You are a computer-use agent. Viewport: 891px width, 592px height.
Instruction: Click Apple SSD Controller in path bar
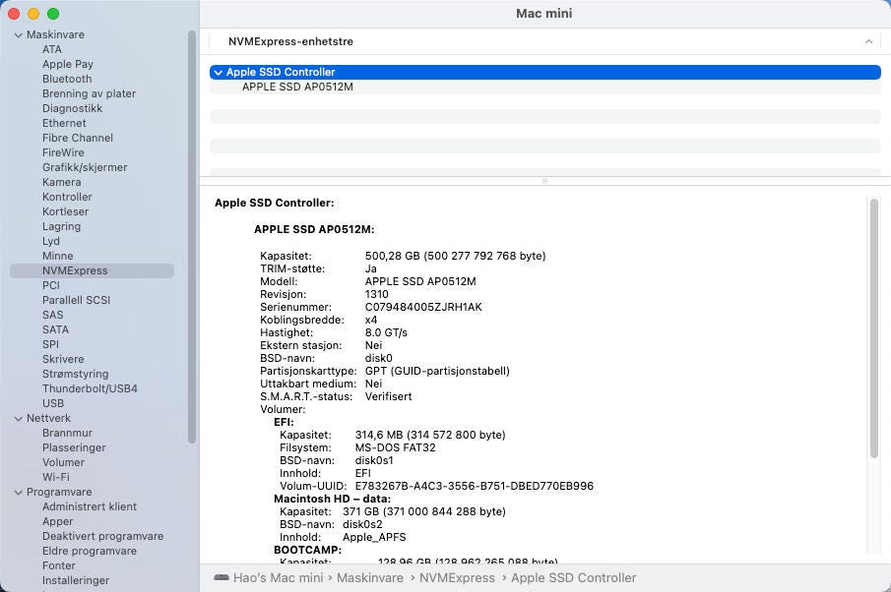tap(573, 578)
